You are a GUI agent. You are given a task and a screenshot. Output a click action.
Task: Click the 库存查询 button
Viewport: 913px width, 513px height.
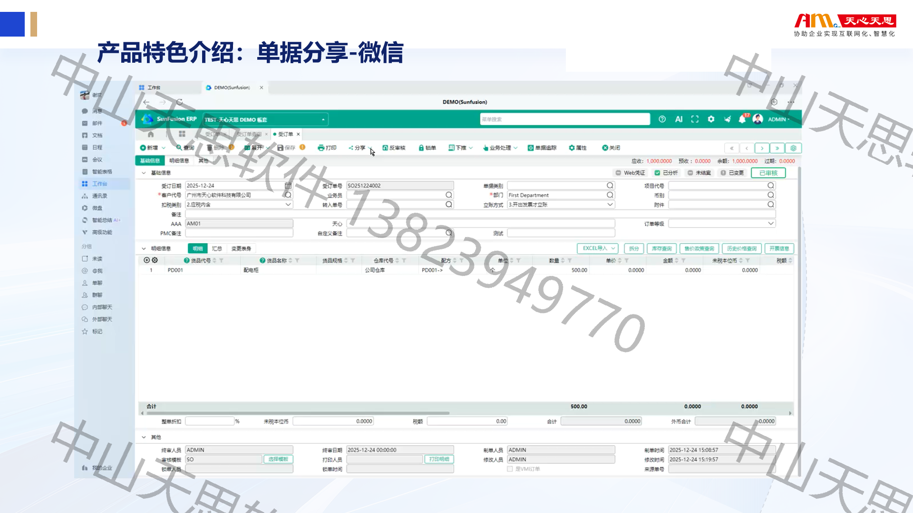[661, 248]
